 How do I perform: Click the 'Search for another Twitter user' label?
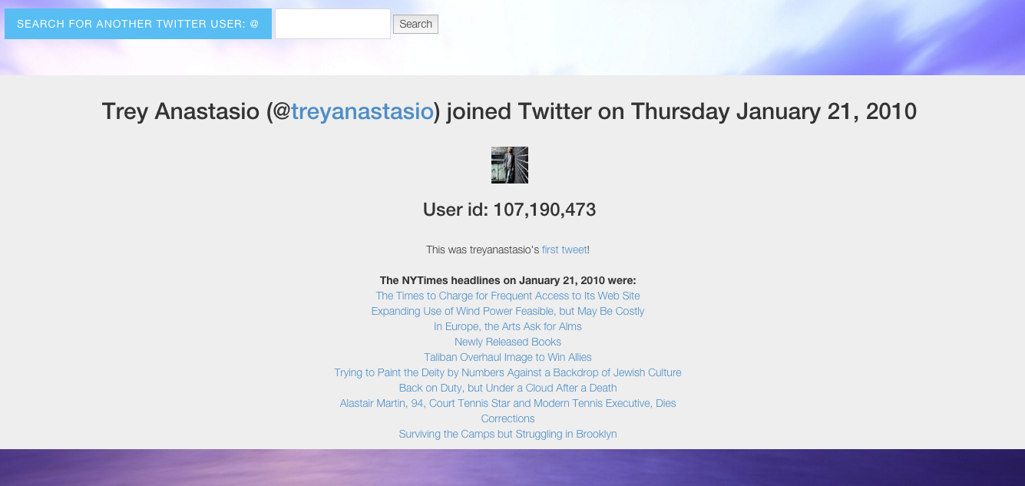(138, 24)
